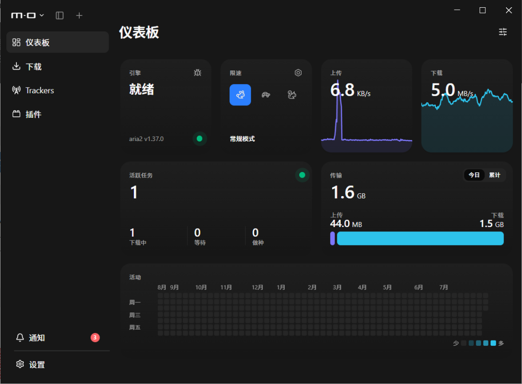The height and width of the screenshot is (384, 522).
Task: Open the 插件 plugins page
Action: pyautogui.click(x=58, y=114)
